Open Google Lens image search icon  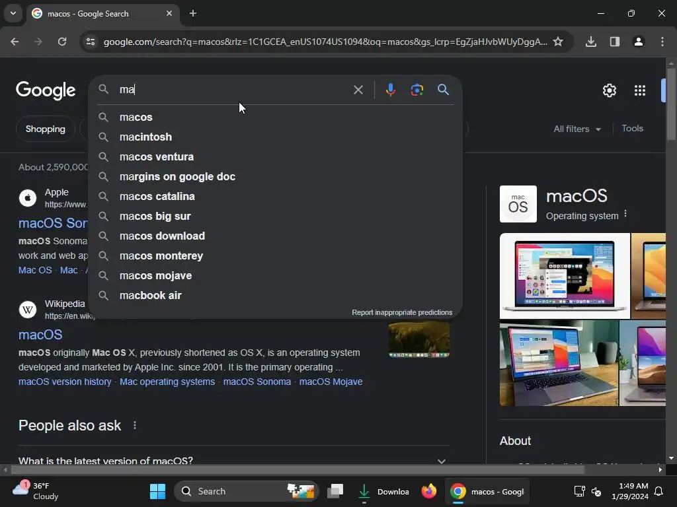click(417, 90)
